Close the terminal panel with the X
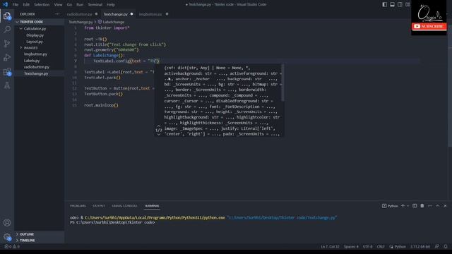The width and height of the screenshot is (452, 254). pos(445,205)
